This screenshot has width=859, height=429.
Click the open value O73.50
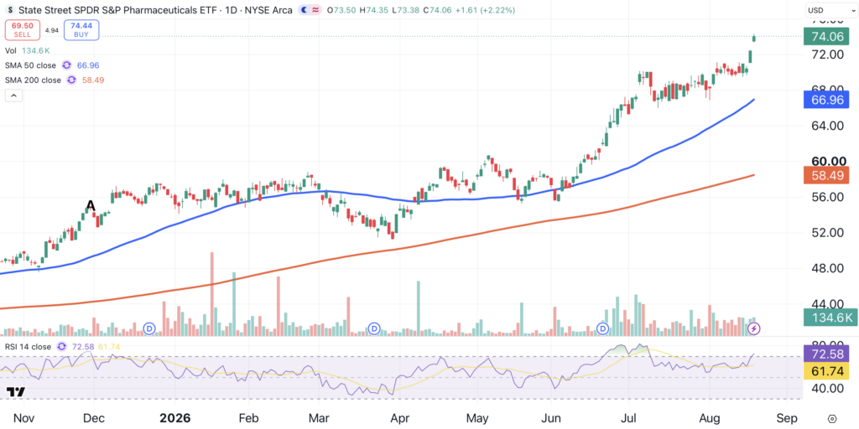coord(341,10)
